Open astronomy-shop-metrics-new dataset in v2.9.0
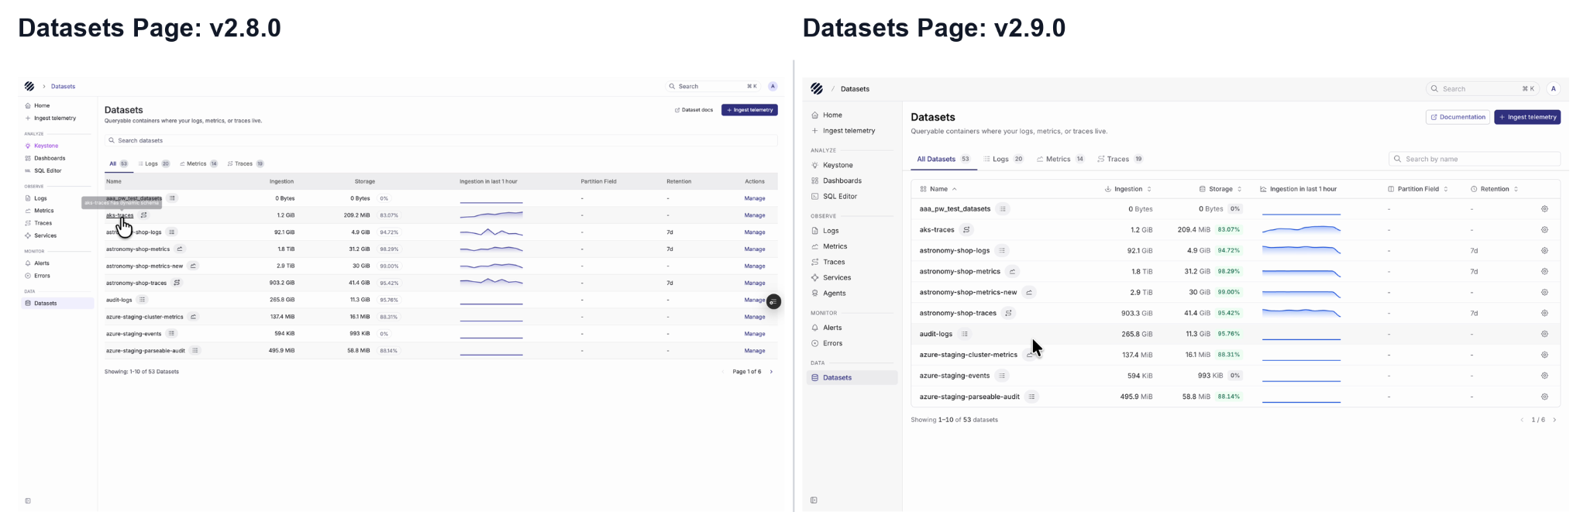Image resolution: width=1587 pixels, height=529 pixels. (968, 293)
